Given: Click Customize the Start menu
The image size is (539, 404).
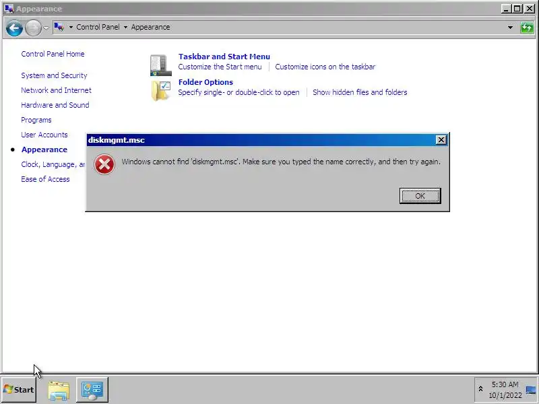Looking at the screenshot, I should (x=220, y=67).
